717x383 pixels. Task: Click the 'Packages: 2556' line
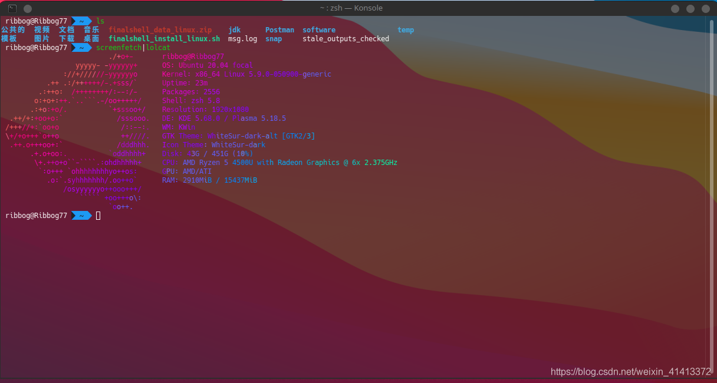pos(191,92)
